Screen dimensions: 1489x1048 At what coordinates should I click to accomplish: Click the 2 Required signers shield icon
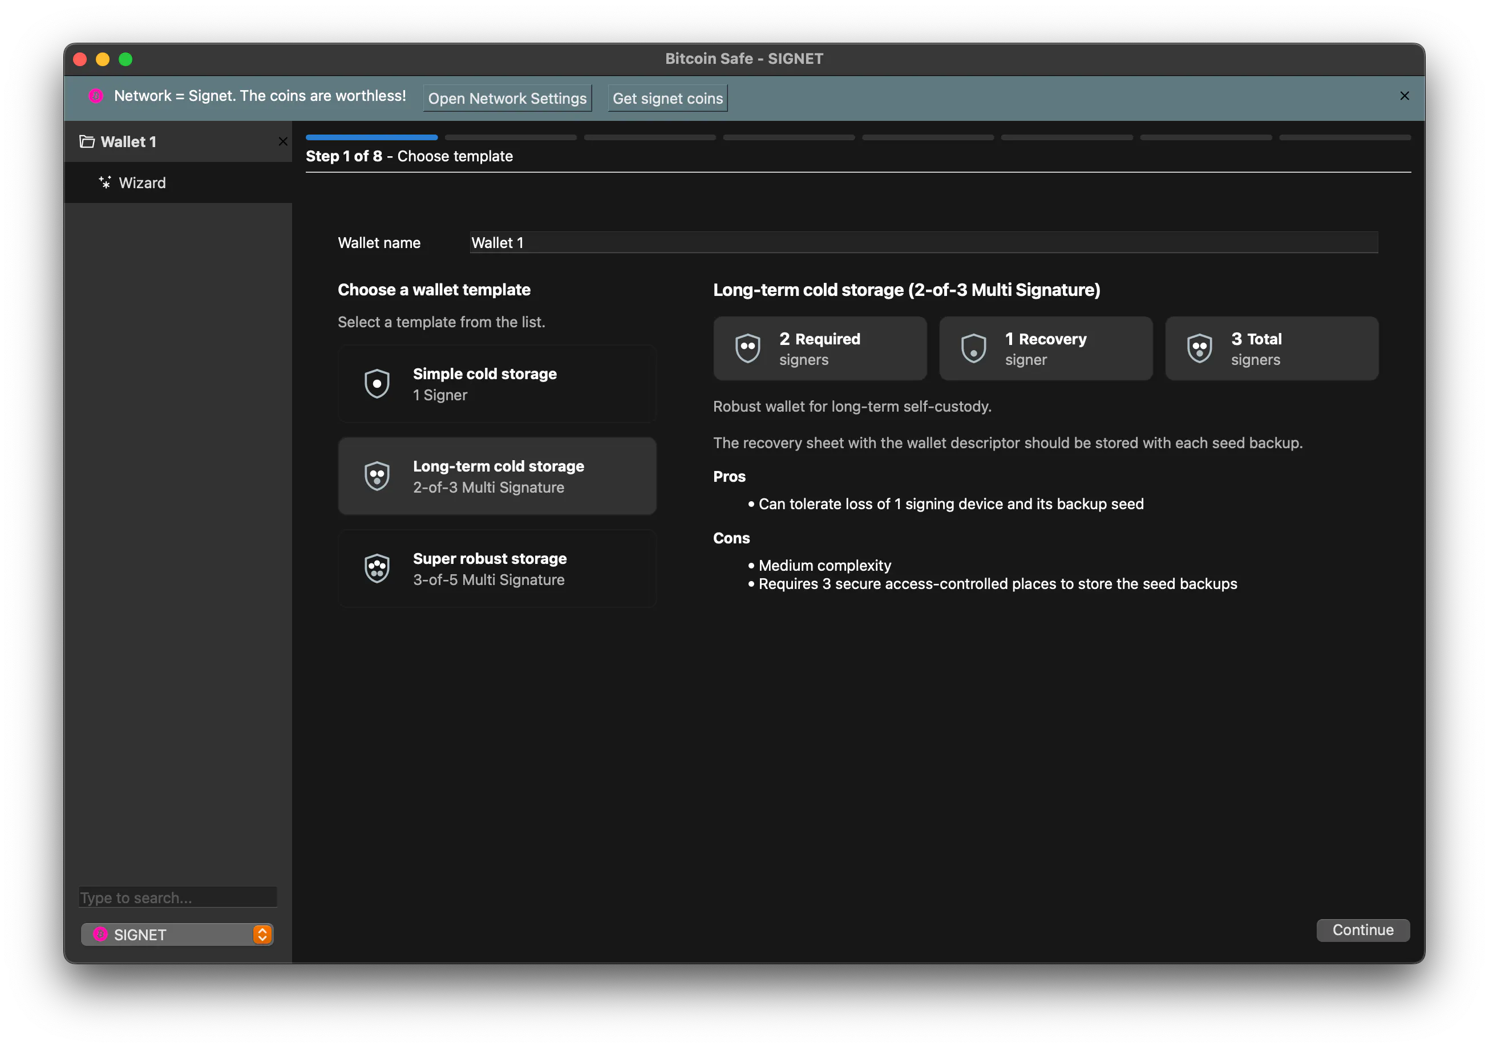click(748, 348)
